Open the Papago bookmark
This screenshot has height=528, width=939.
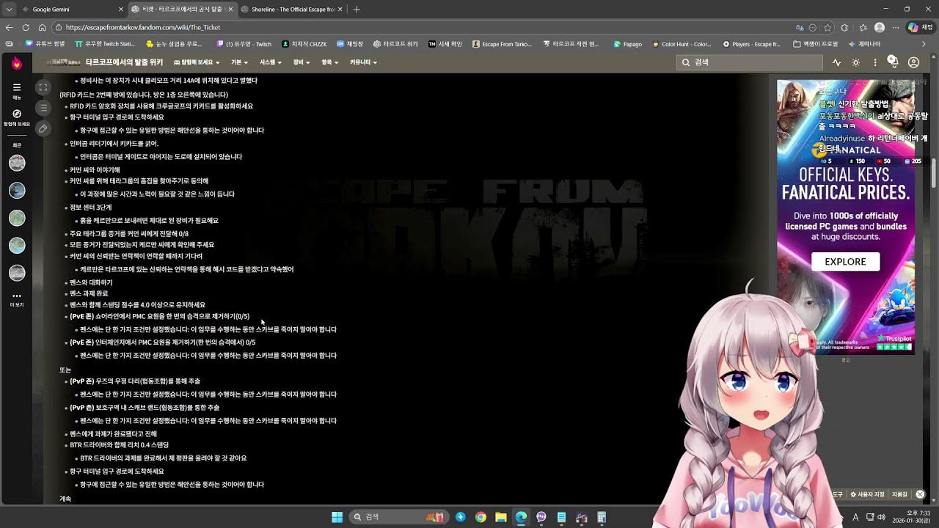627,44
